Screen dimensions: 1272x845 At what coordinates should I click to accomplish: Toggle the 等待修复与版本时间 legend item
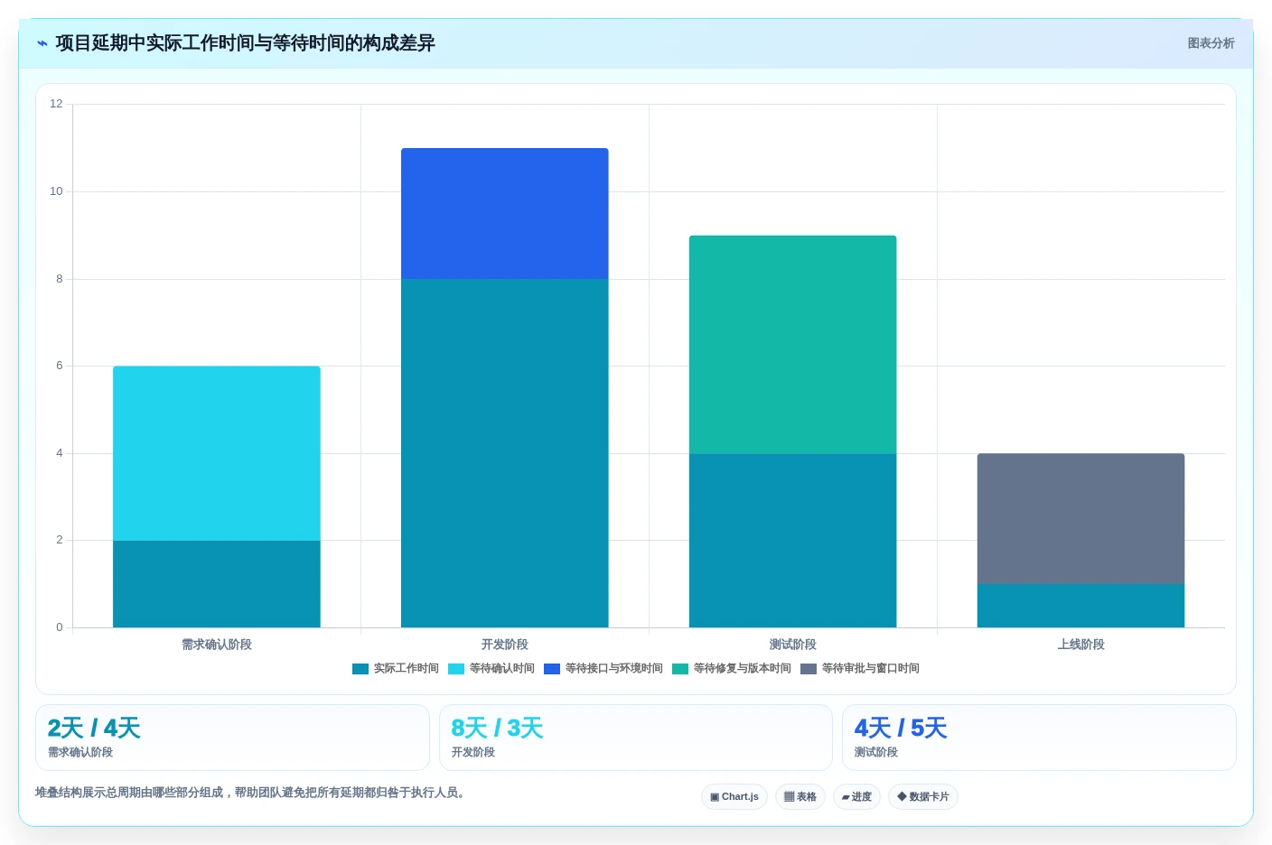point(732,669)
